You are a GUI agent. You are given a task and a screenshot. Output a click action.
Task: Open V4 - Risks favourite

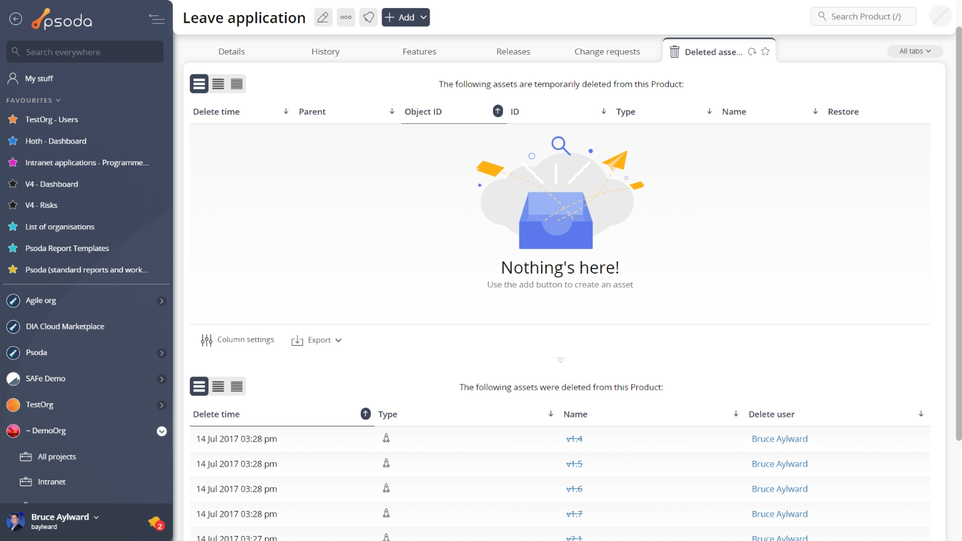click(41, 205)
